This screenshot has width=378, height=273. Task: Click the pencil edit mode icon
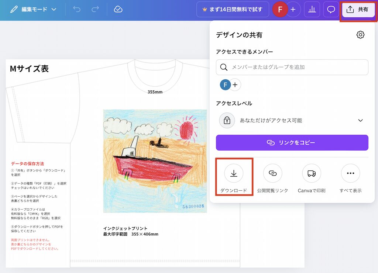tap(14, 9)
